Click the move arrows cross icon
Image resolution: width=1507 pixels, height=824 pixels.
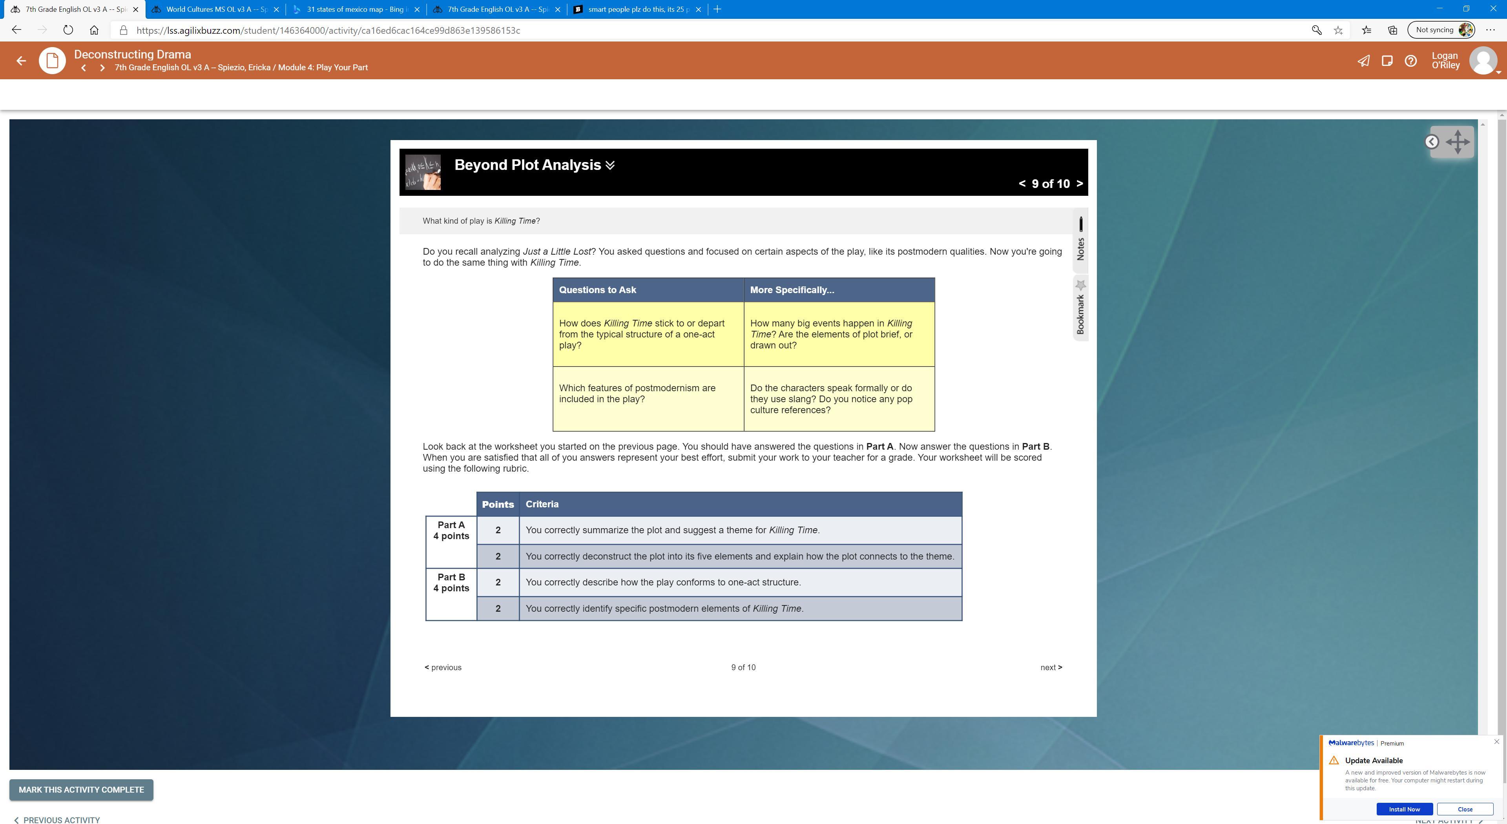[1457, 142]
